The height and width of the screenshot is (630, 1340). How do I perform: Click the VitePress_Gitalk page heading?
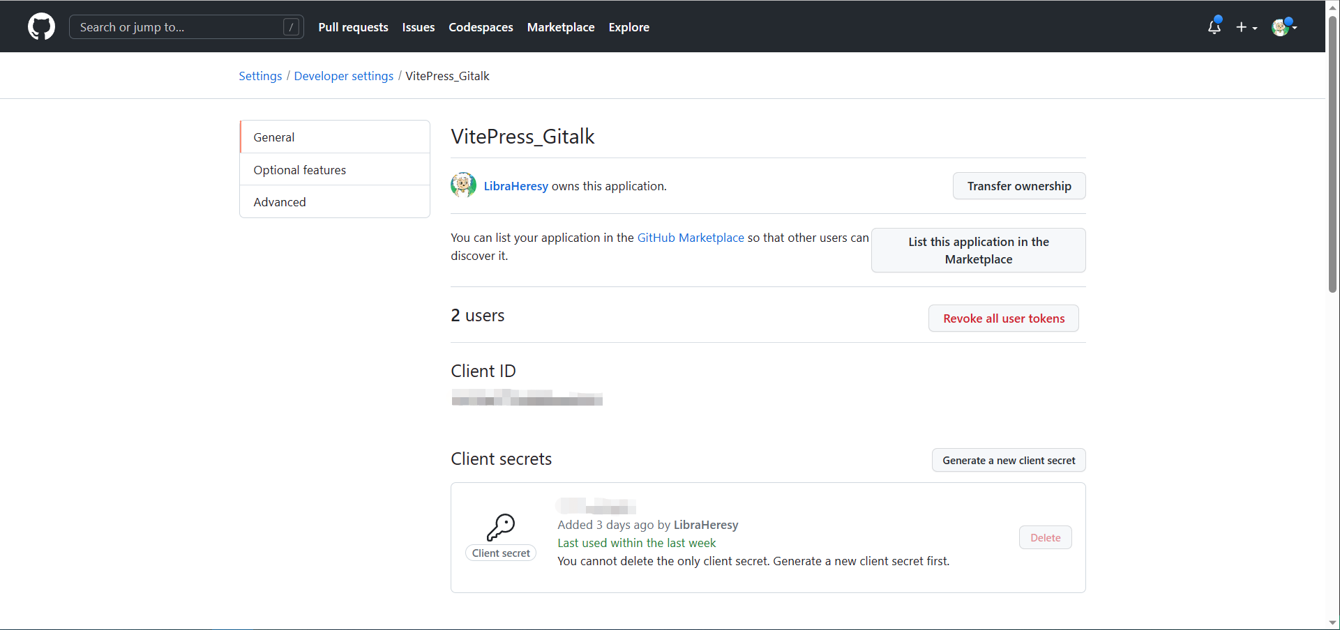522,137
